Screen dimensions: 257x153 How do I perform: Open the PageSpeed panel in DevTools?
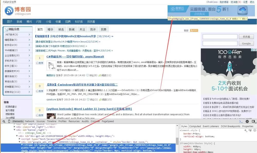pyautogui.click(x=108, y=121)
